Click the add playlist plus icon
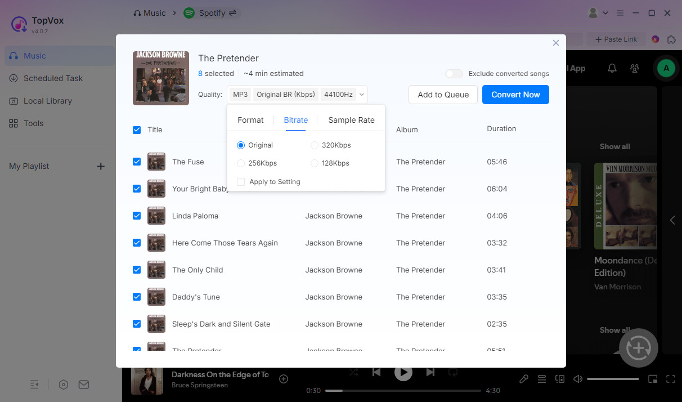Image resolution: width=682 pixels, height=402 pixels. pyautogui.click(x=101, y=166)
